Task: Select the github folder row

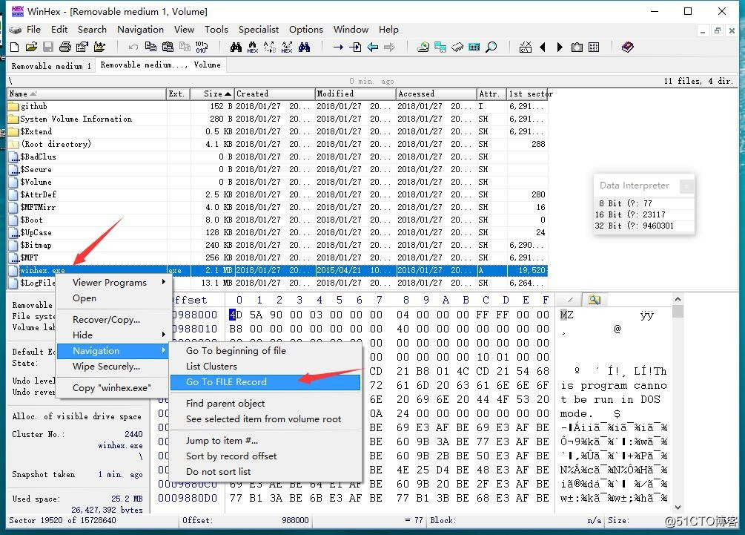Action: coord(277,106)
